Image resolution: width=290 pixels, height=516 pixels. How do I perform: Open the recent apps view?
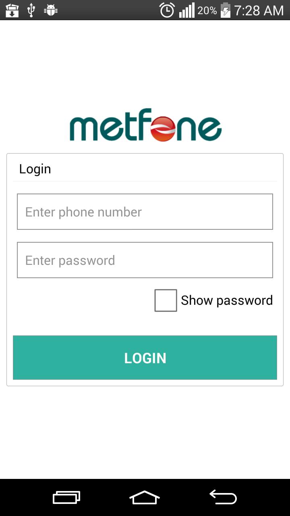pos(66,497)
